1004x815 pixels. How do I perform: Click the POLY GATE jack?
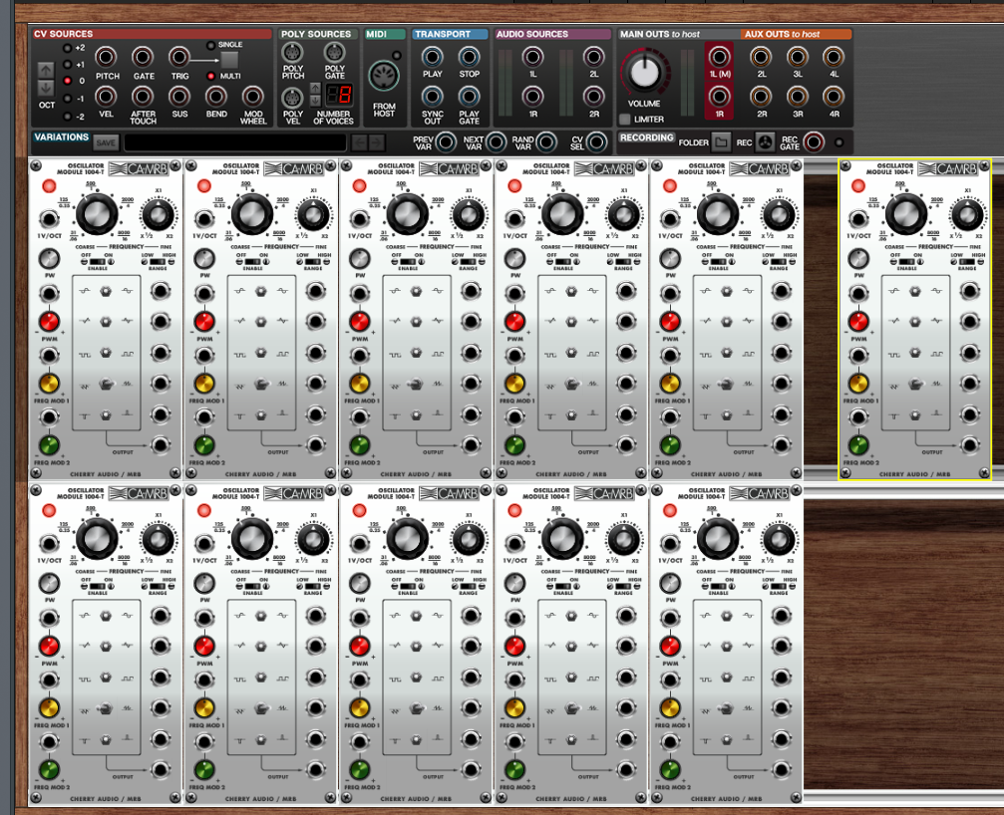pos(334,53)
